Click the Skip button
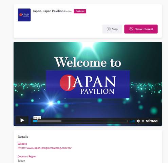 [112, 29]
